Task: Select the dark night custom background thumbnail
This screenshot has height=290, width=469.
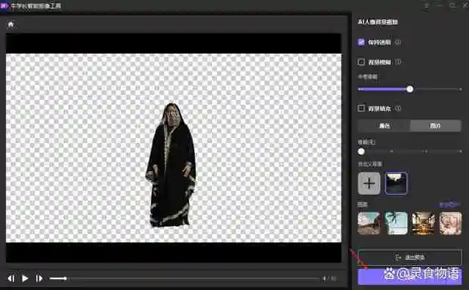Action: coord(396,183)
